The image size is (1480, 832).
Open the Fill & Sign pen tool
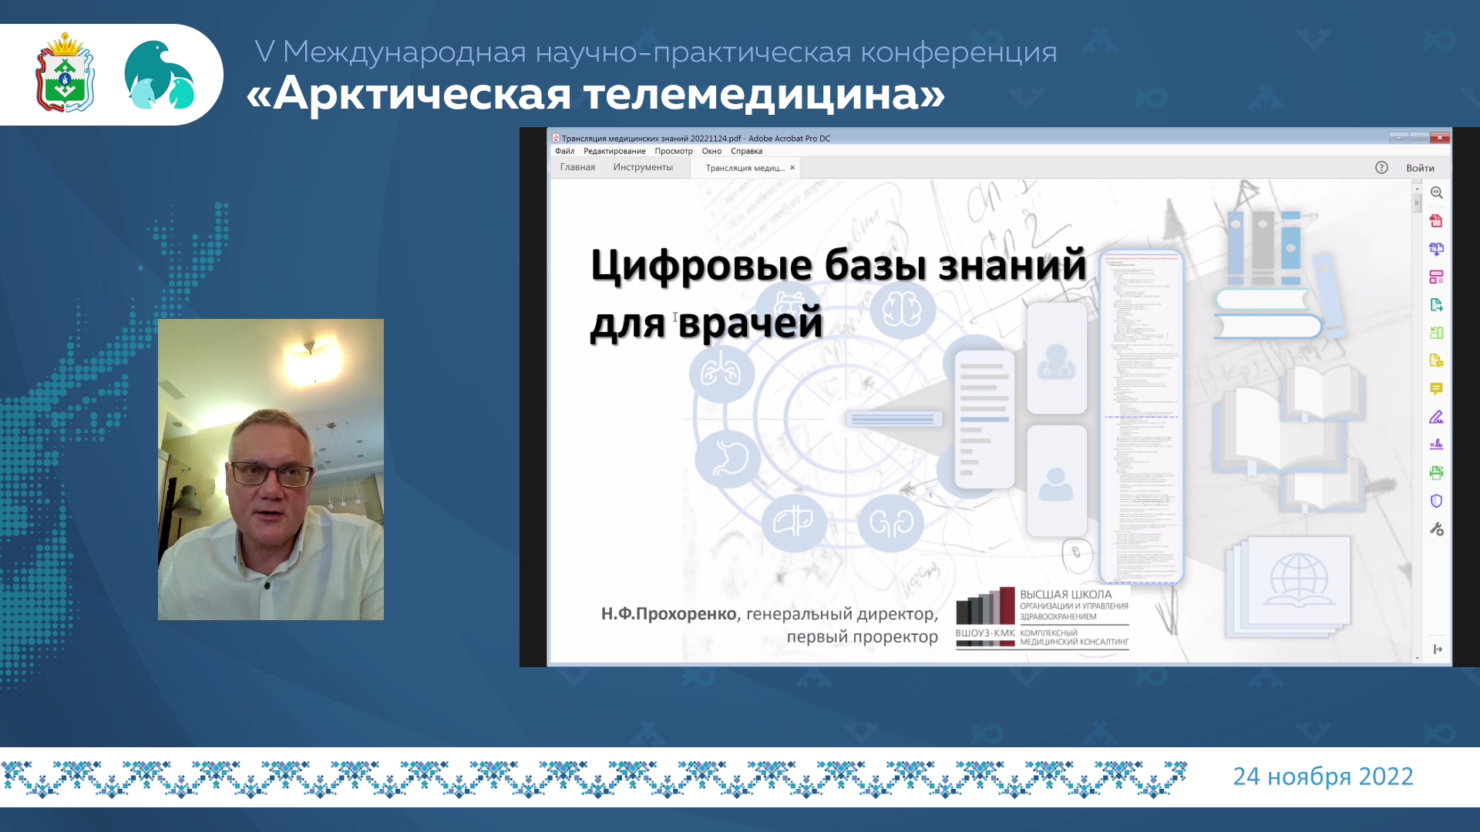point(1436,418)
